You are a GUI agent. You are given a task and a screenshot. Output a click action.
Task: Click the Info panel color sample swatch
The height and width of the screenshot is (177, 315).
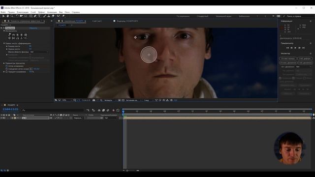pyautogui.click(x=282, y=28)
